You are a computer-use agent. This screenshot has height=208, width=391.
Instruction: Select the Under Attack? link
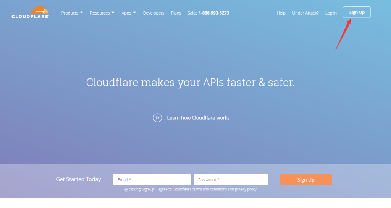coord(305,13)
